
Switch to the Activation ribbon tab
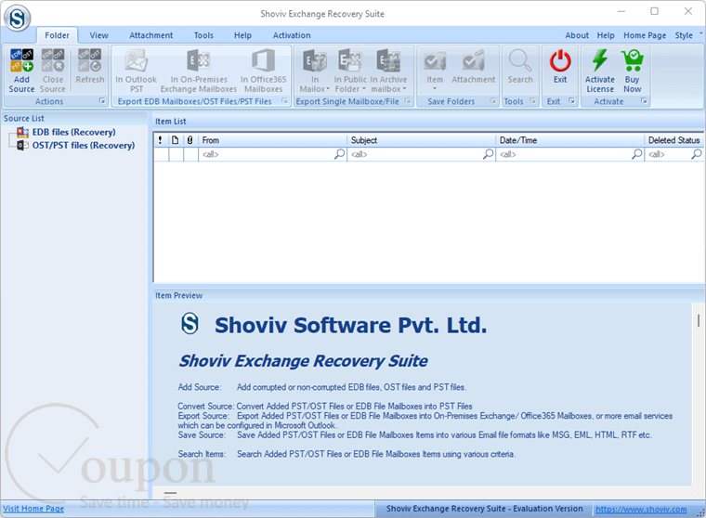[292, 35]
